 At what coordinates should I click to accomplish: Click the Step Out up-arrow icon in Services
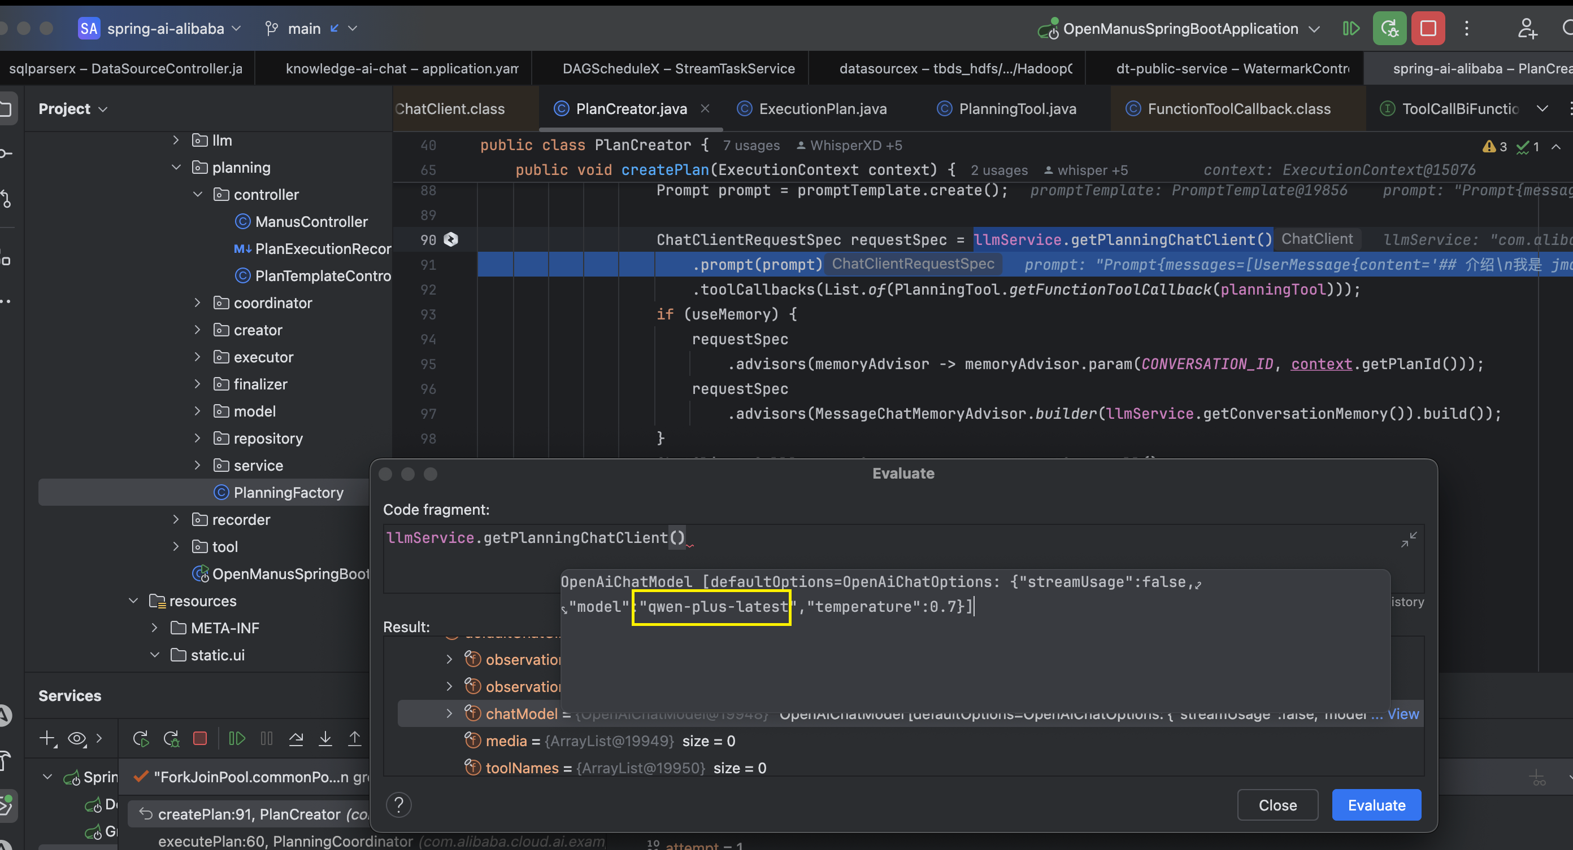click(x=354, y=739)
